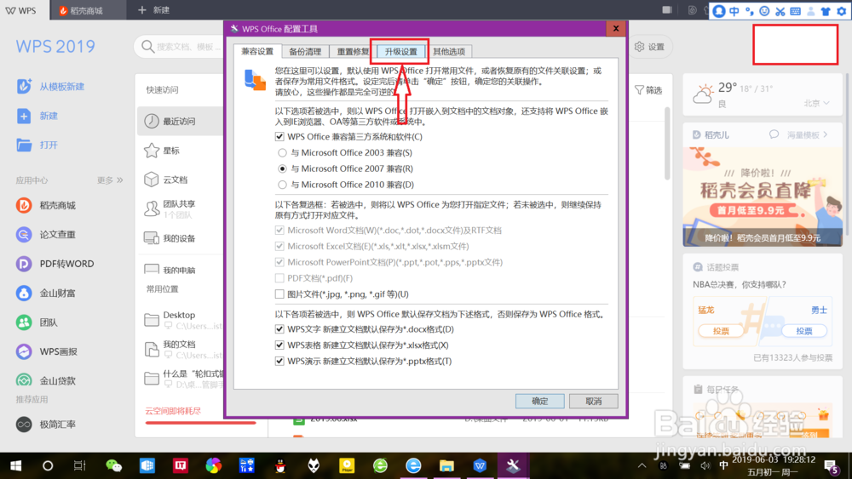Viewport: 852px width, 479px height.
Task: Open the 金山财富 icon
Action: click(x=24, y=293)
